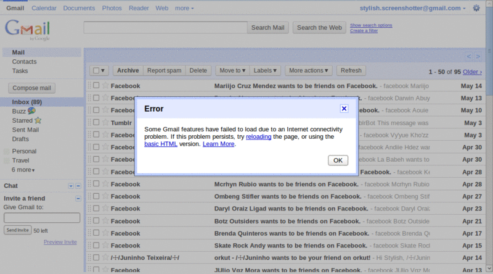The height and width of the screenshot is (274, 493).
Task: Click the Gmail logo
Action: (28, 30)
